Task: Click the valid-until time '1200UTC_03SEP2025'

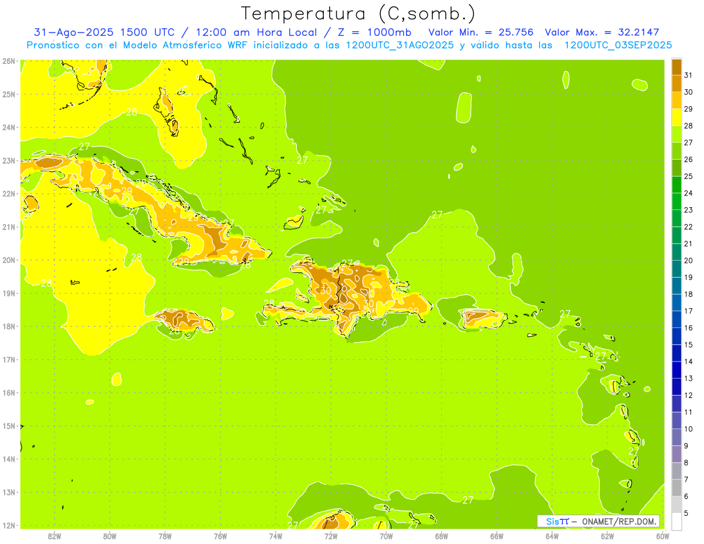Action: 618,45
